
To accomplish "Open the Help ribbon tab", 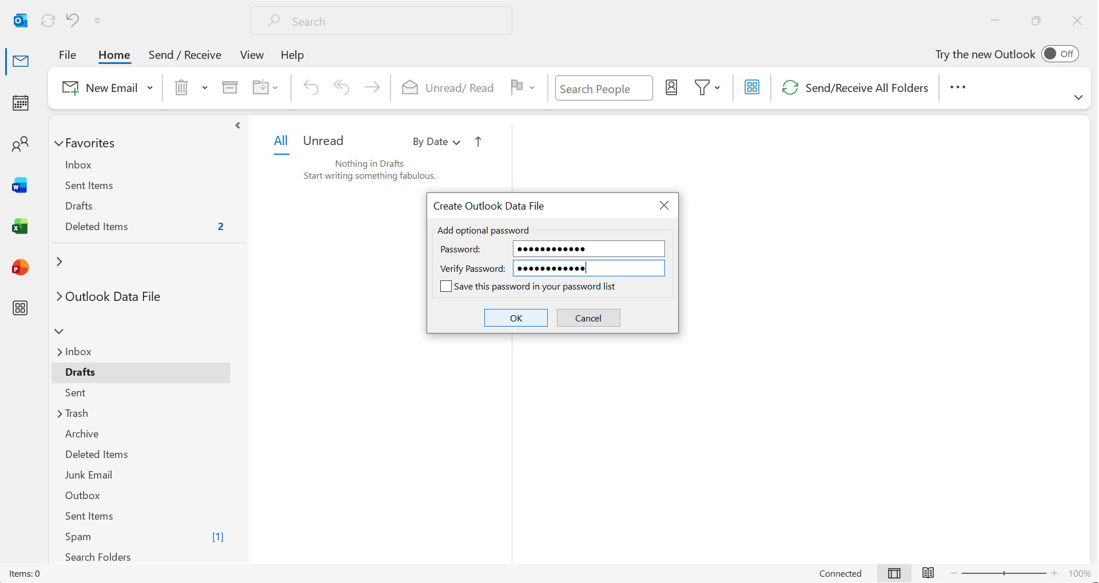I will (x=292, y=55).
